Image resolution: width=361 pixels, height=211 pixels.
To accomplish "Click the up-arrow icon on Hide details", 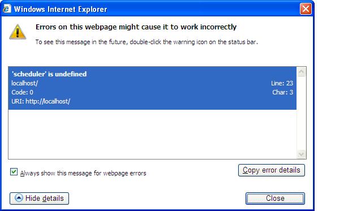I will [19, 198].
